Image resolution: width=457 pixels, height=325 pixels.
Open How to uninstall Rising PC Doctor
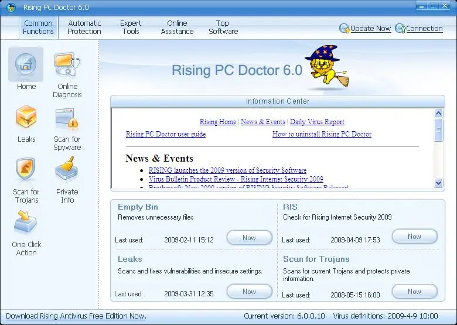click(x=322, y=134)
